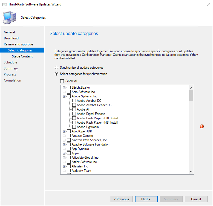Open the Schedule wizard step
Image resolution: width=213 pixels, height=206 pixels.
click(x=10, y=62)
